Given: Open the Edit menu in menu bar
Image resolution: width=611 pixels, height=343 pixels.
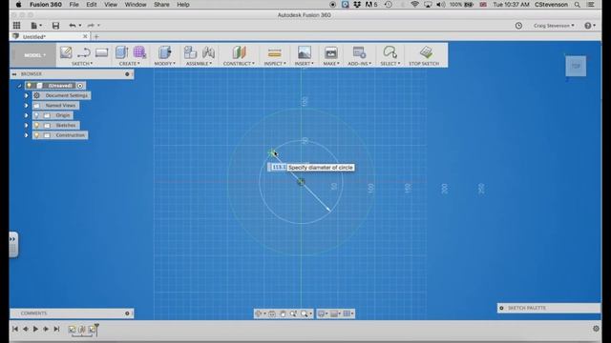Looking at the screenshot, I should pos(92,5).
